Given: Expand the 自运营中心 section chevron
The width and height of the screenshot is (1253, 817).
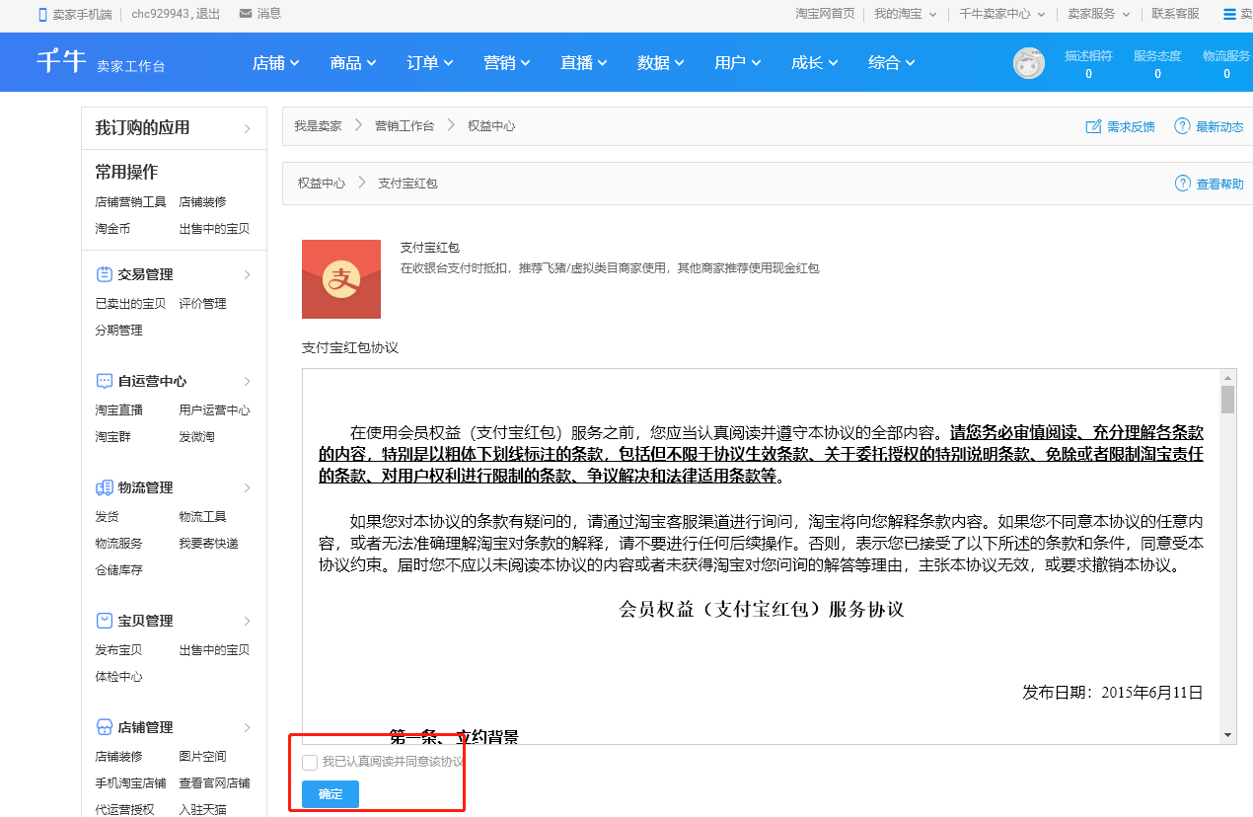Looking at the screenshot, I should coord(247,381).
